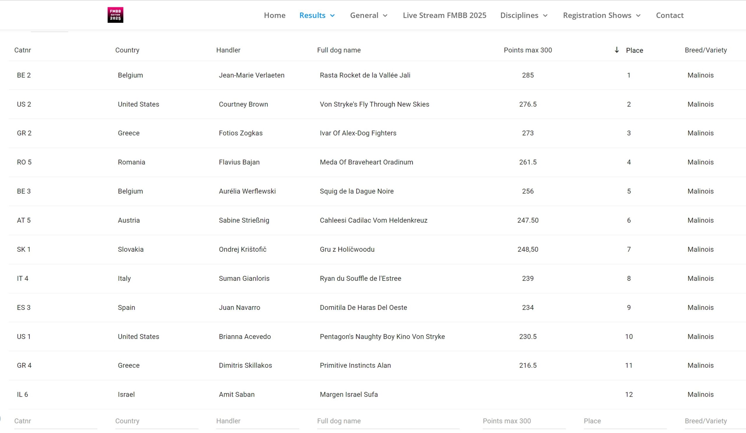Select Squig de la Dague Noire
Screen dimensions: 746x433
tap(357, 191)
